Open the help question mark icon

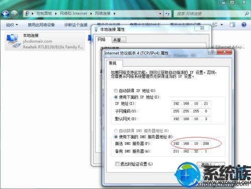(244, 25)
